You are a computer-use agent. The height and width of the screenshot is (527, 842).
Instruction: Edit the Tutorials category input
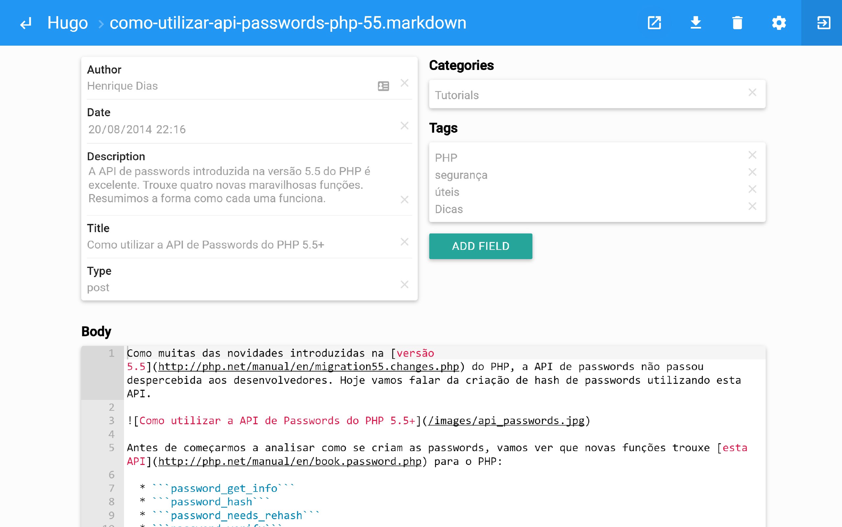tap(588, 95)
